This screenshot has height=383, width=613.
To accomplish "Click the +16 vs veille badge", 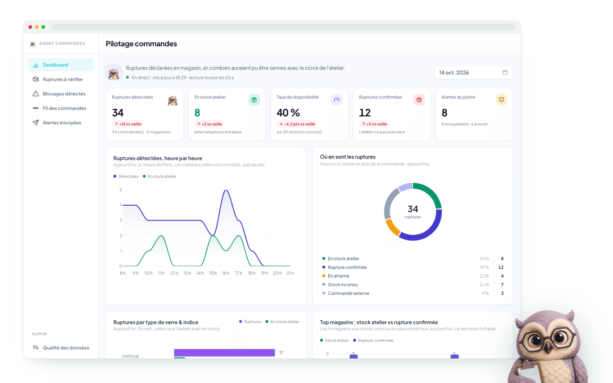I will tap(128, 124).
